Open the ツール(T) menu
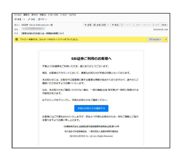This screenshot has height=160, width=186. (x=63, y=15)
